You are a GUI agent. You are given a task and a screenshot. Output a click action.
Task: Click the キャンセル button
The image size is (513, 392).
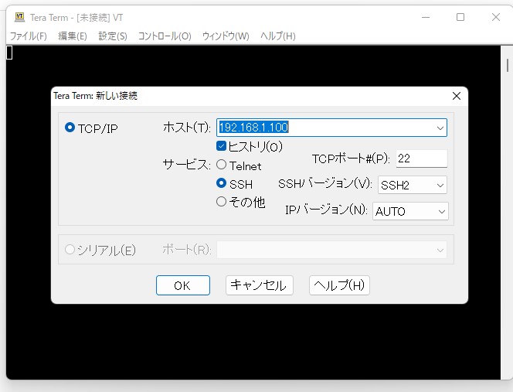(x=259, y=285)
